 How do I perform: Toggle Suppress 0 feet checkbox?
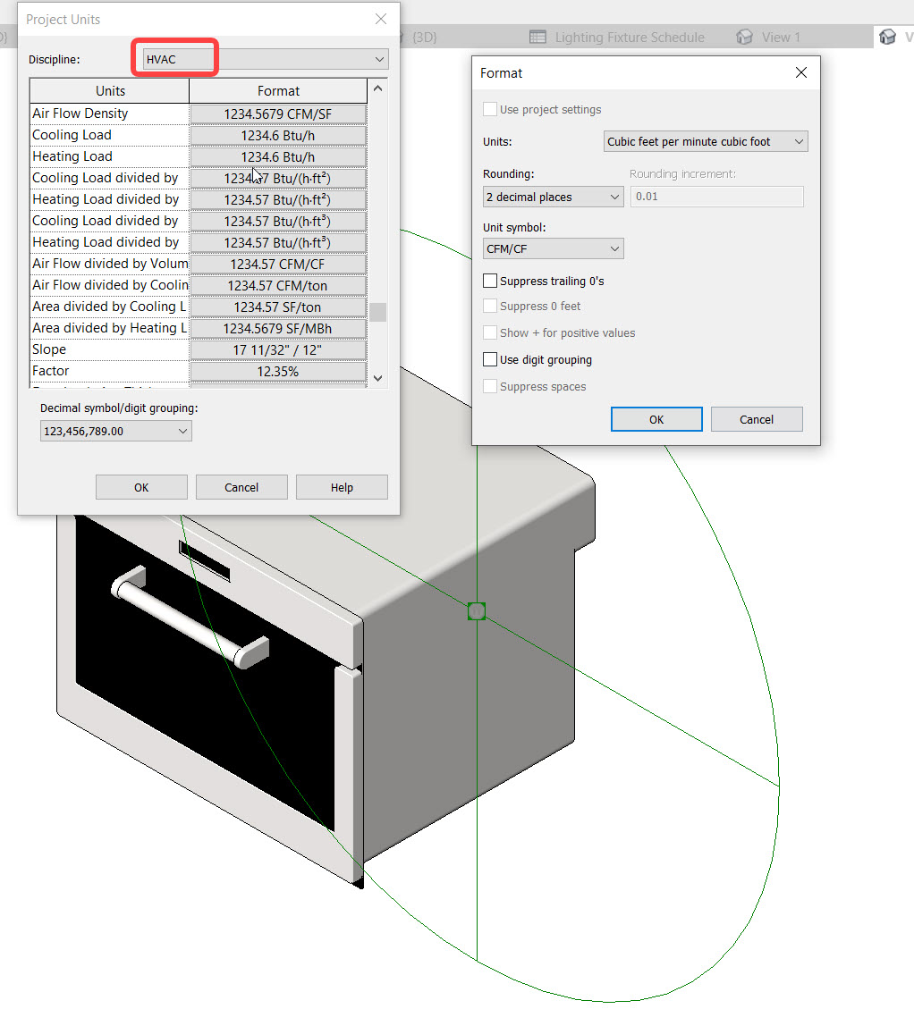[x=490, y=307]
